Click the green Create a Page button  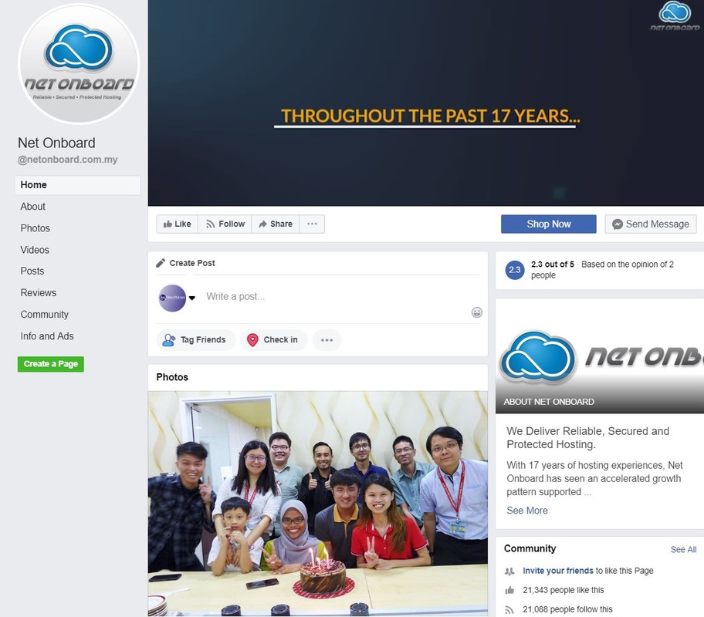[x=51, y=364]
